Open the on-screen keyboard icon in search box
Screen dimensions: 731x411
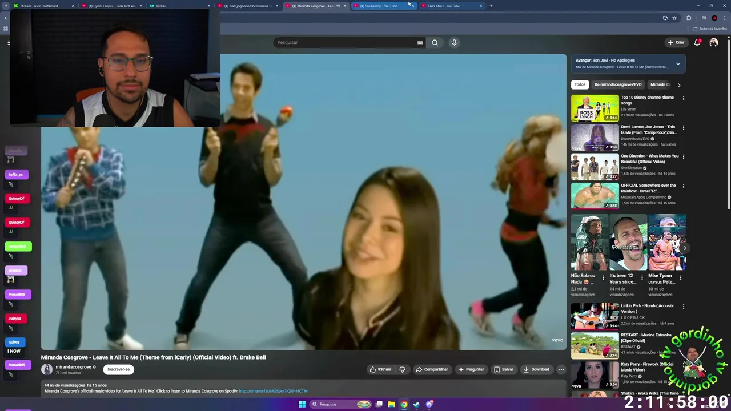(x=420, y=42)
